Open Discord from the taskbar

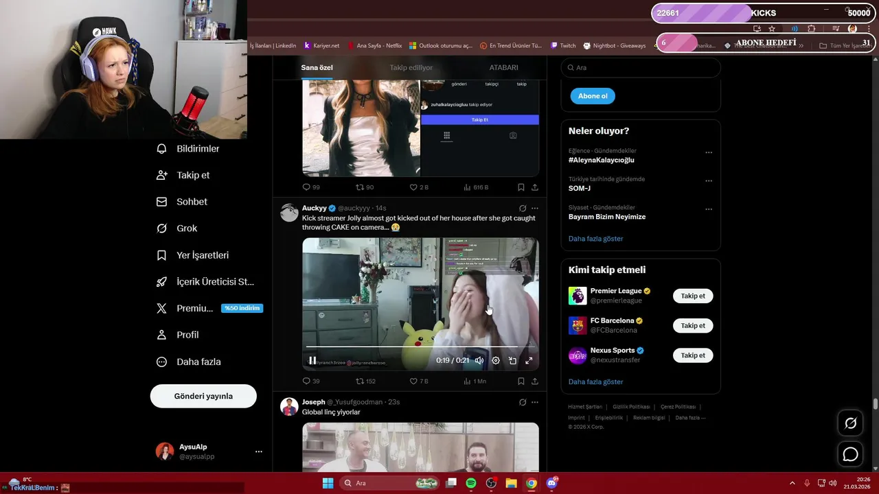pyautogui.click(x=551, y=483)
